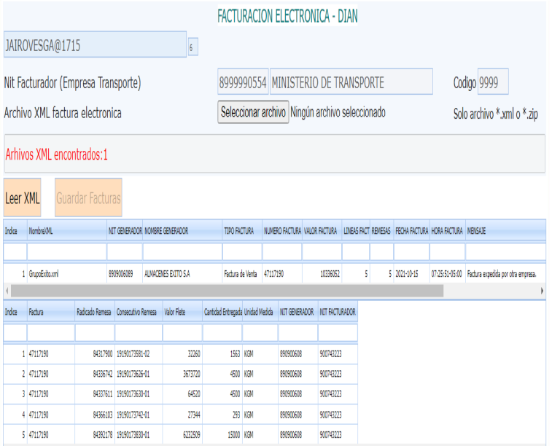Sort by Radicado Remesa column header
This screenshot has width=552, height=446.
(95, 312)
